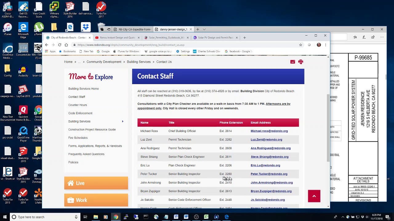Image resolution: width=394 pixels, height=221 pixels.
Task: Email Eric.Lu@redondo.org
Action: coord(265,165)
